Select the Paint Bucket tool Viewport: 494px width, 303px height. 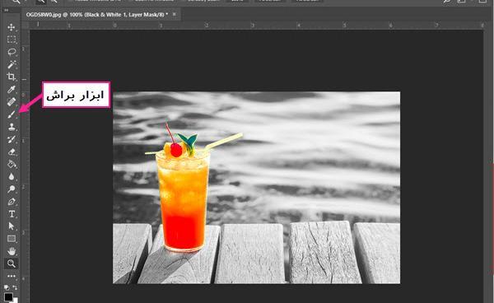[12, 164]
